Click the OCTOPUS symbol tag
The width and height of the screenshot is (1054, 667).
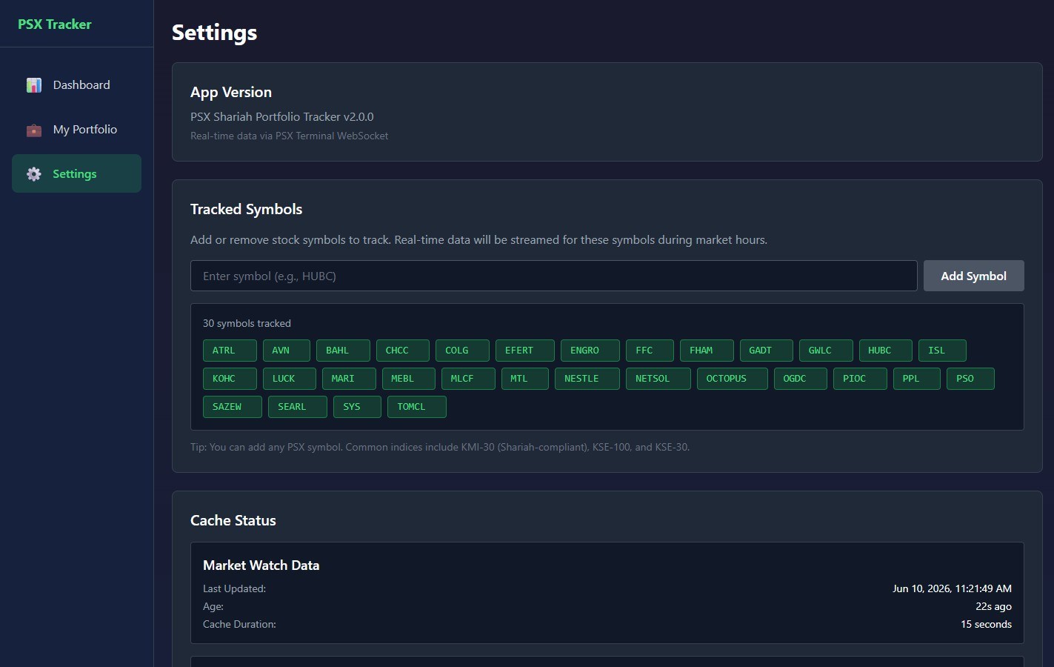pos(733,379)
